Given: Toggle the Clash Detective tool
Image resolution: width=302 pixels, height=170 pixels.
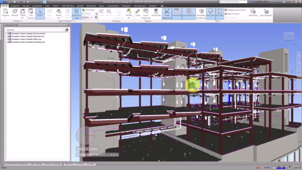Looking at the screenshot, I should 167,14.
